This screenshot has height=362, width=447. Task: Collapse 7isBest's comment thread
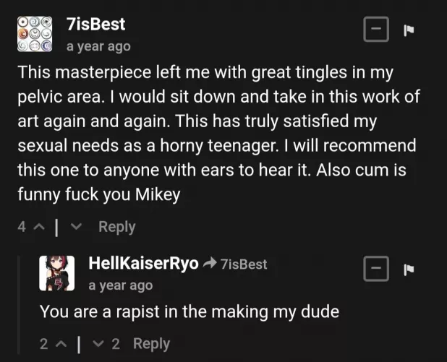375,30
